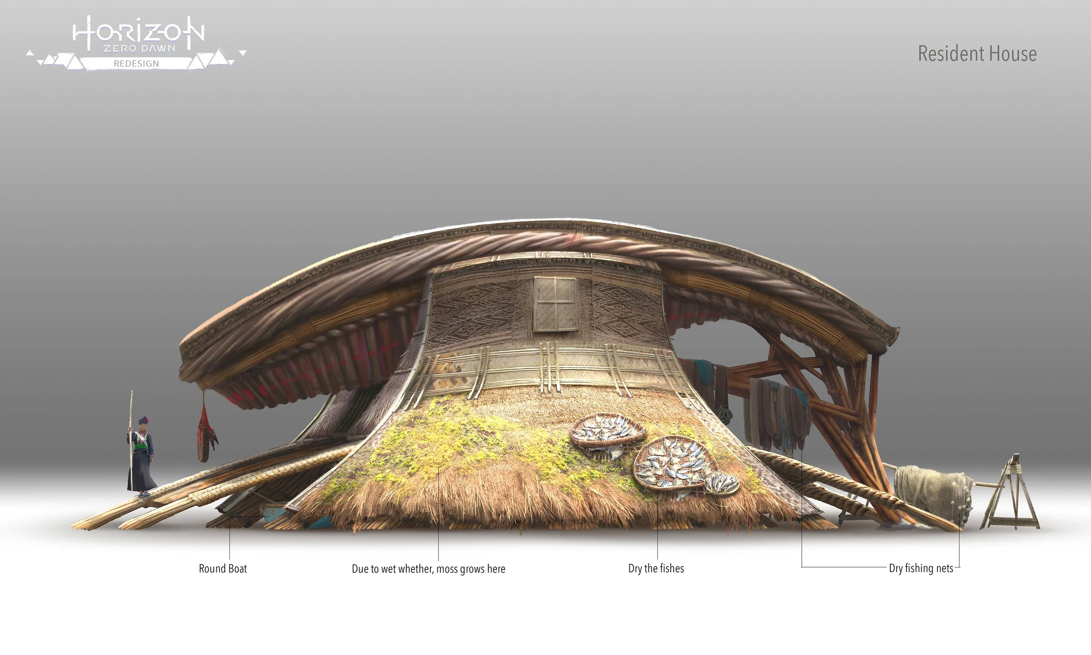
Task: Click the woven window on the upper wall
Action: click(555, 303)
